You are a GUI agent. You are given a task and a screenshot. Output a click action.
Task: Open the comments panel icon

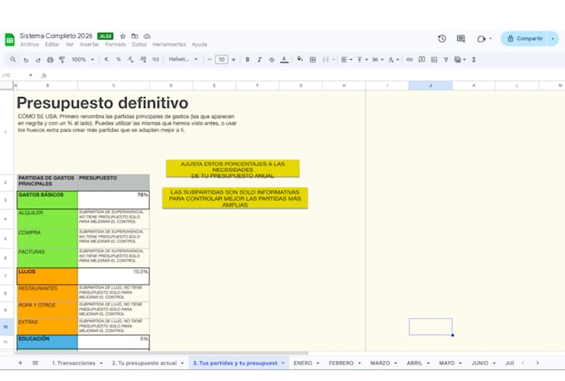click(460, 38)
